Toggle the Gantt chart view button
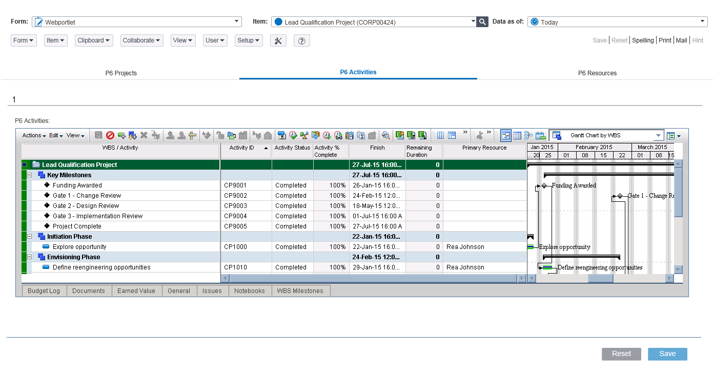Screen dimensions: 713x375 pyautogui.click(x=506, y=135)
